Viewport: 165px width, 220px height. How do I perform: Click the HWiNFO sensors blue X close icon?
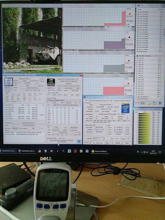[x=160, y=103]
